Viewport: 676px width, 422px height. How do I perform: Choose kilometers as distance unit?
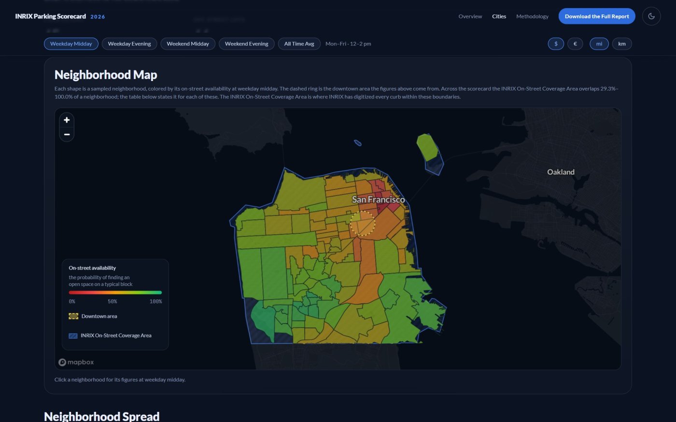pos(622,44)
